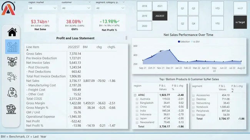Screen dimensions: 250x140
Task: Toggle the YTD period button
Action: pyautogui.click(x=217, y=8)
